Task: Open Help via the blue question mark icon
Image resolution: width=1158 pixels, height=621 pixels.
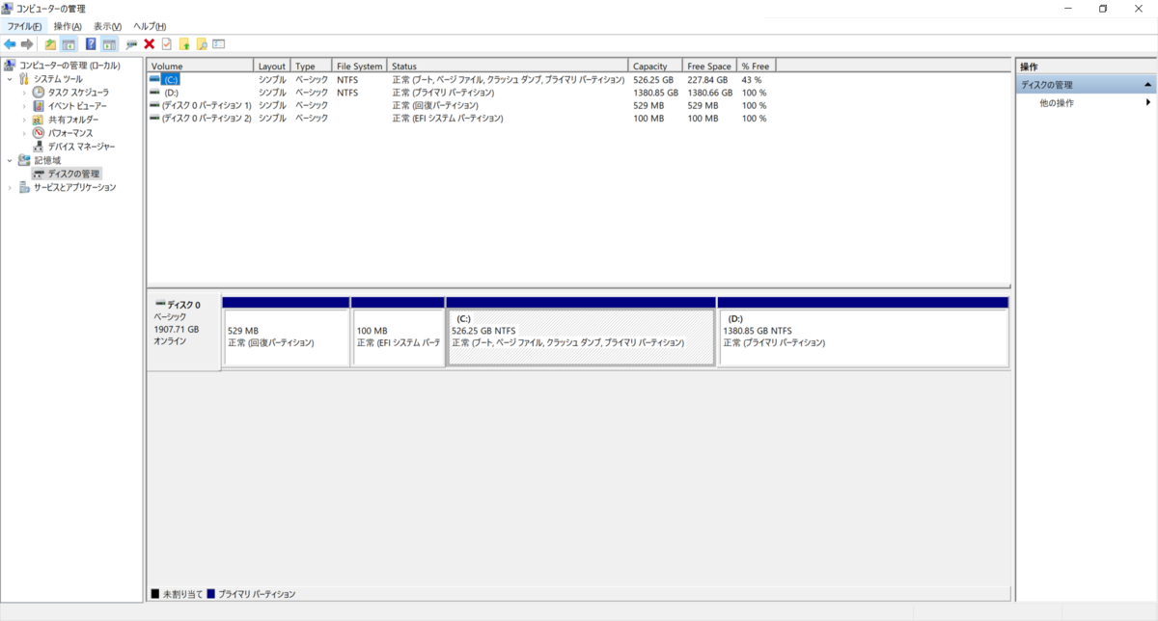Action: pos(91,44)
